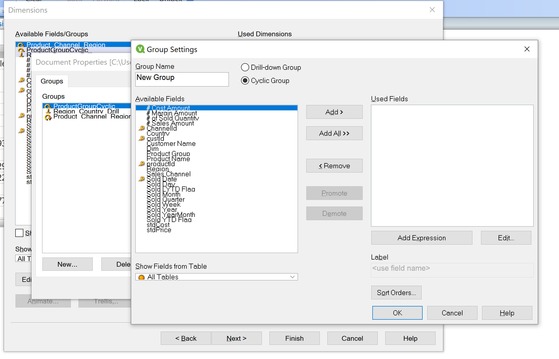Click the key icon next to Sold Date
Image resolution: width=559 pixels, height=359 pixels.
tap(141, 179)
